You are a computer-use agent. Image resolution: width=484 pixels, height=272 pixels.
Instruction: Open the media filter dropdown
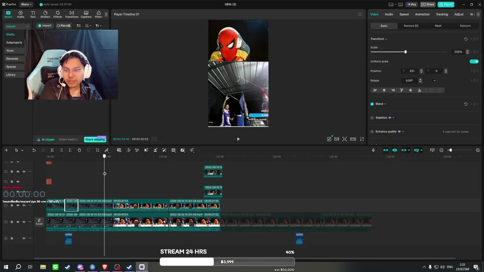coord(98,26)
